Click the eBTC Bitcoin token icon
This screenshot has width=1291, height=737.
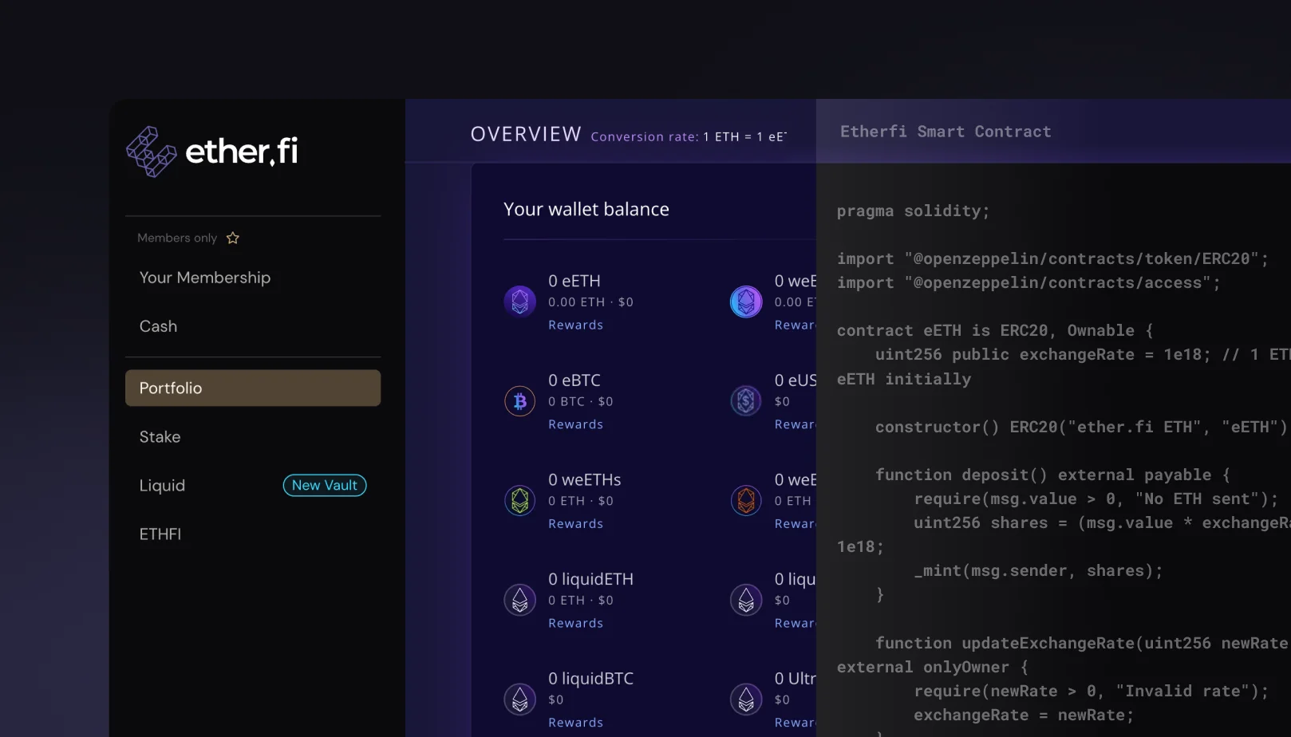519,401
